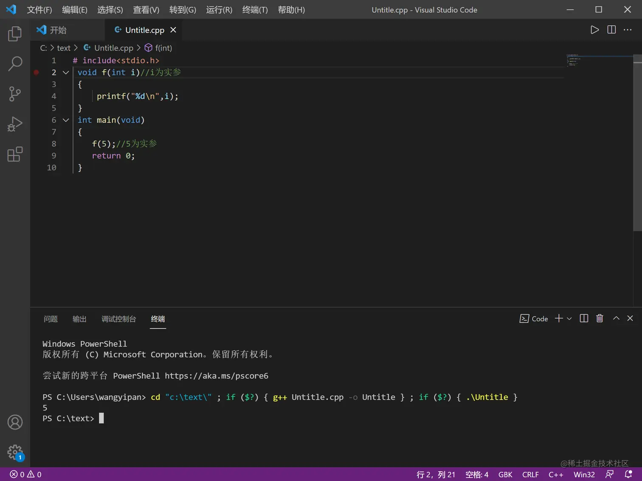This screenshot has height=481, width=642.
Task: Change language mode via C++ indicator
Action: (x=556, y=474)
